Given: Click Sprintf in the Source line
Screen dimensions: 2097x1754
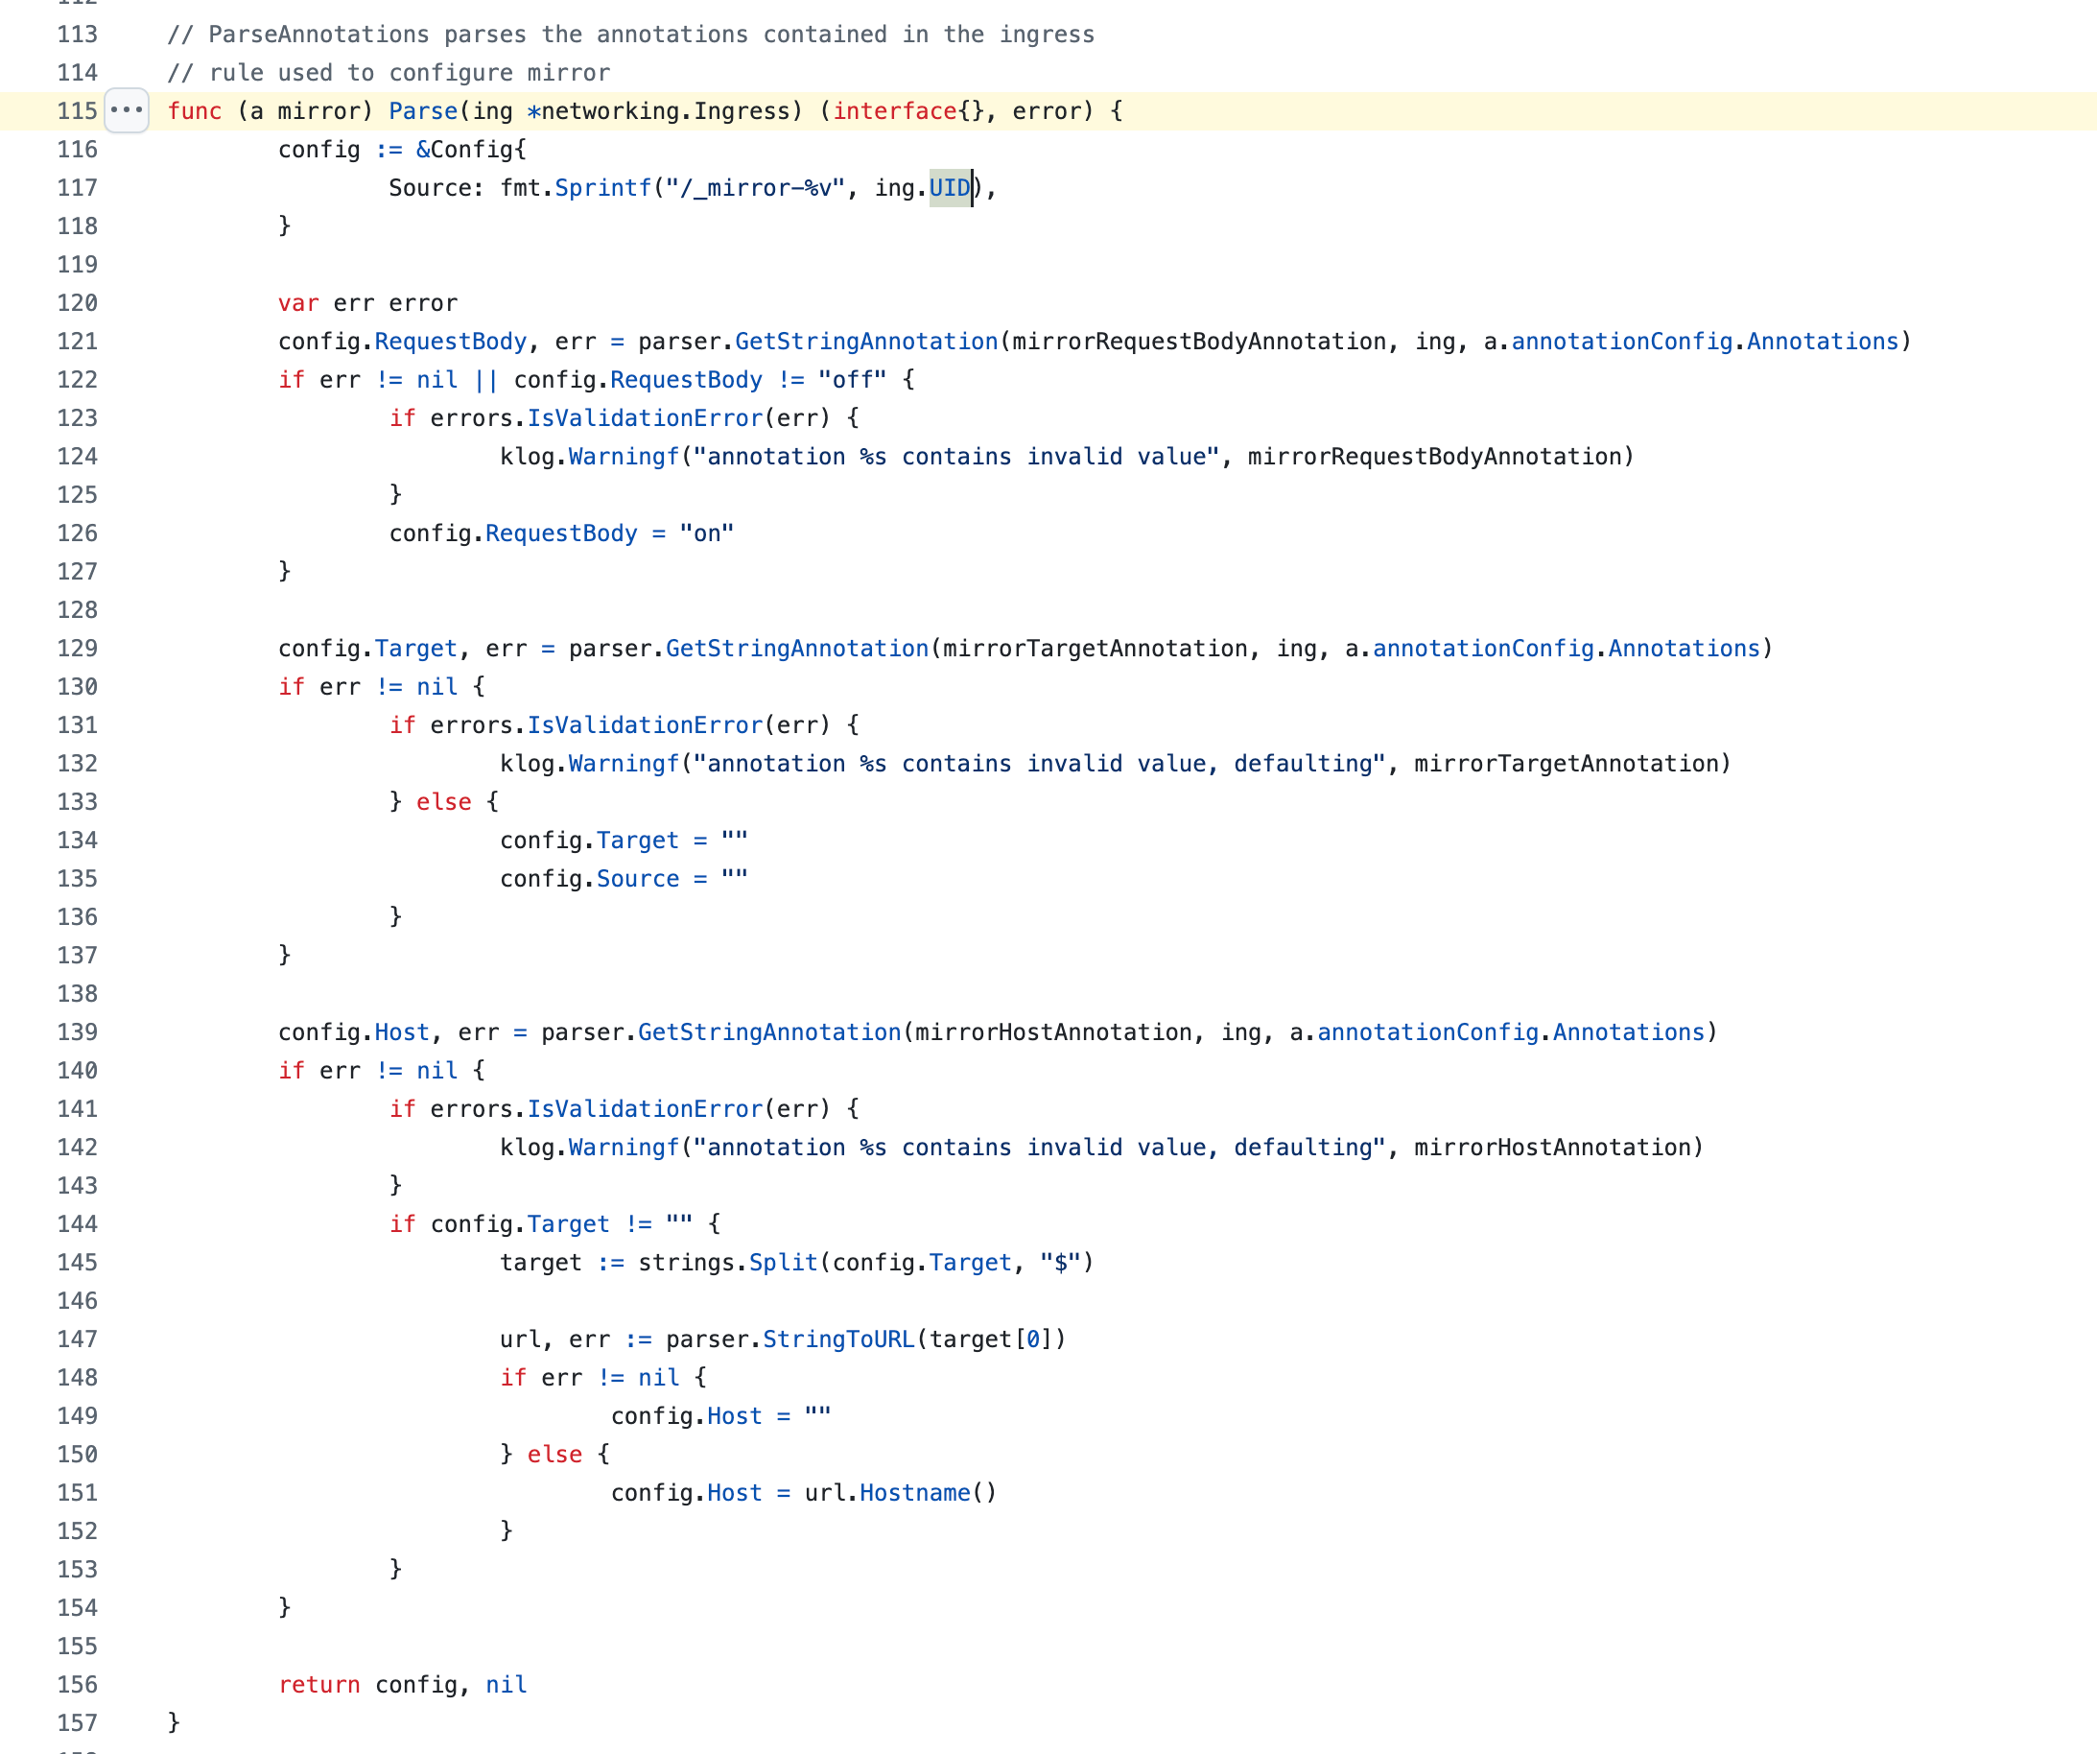Looking at the screenshot, I should (602, 188).
